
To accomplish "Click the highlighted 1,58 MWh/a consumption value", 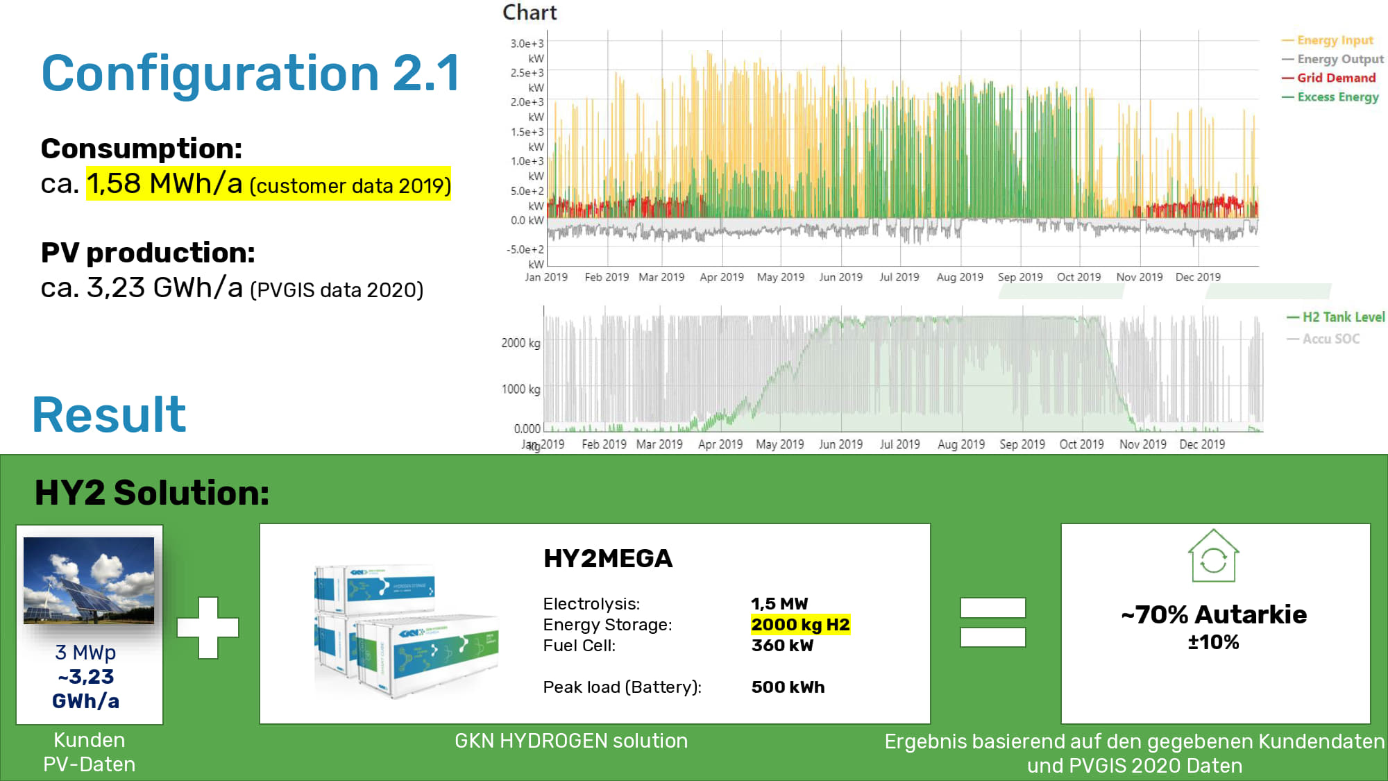I will click(269, 184).
